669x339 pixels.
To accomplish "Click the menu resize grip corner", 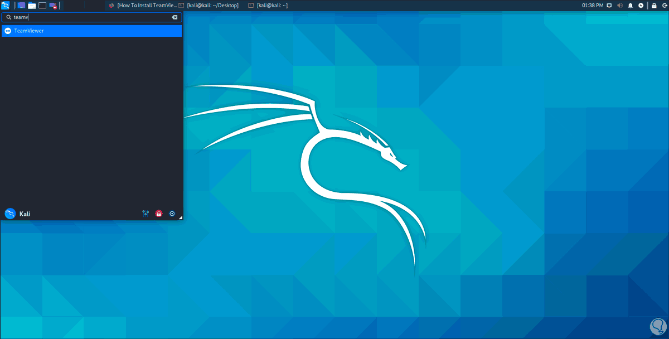I will (180, 218).
